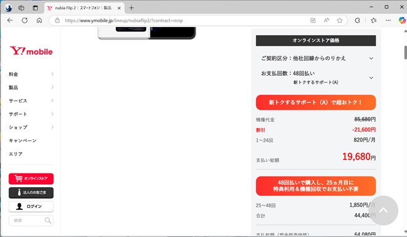This screenshot has width=407, height=237.
Task: Click the site info lock icon
Action: (57, 20)
